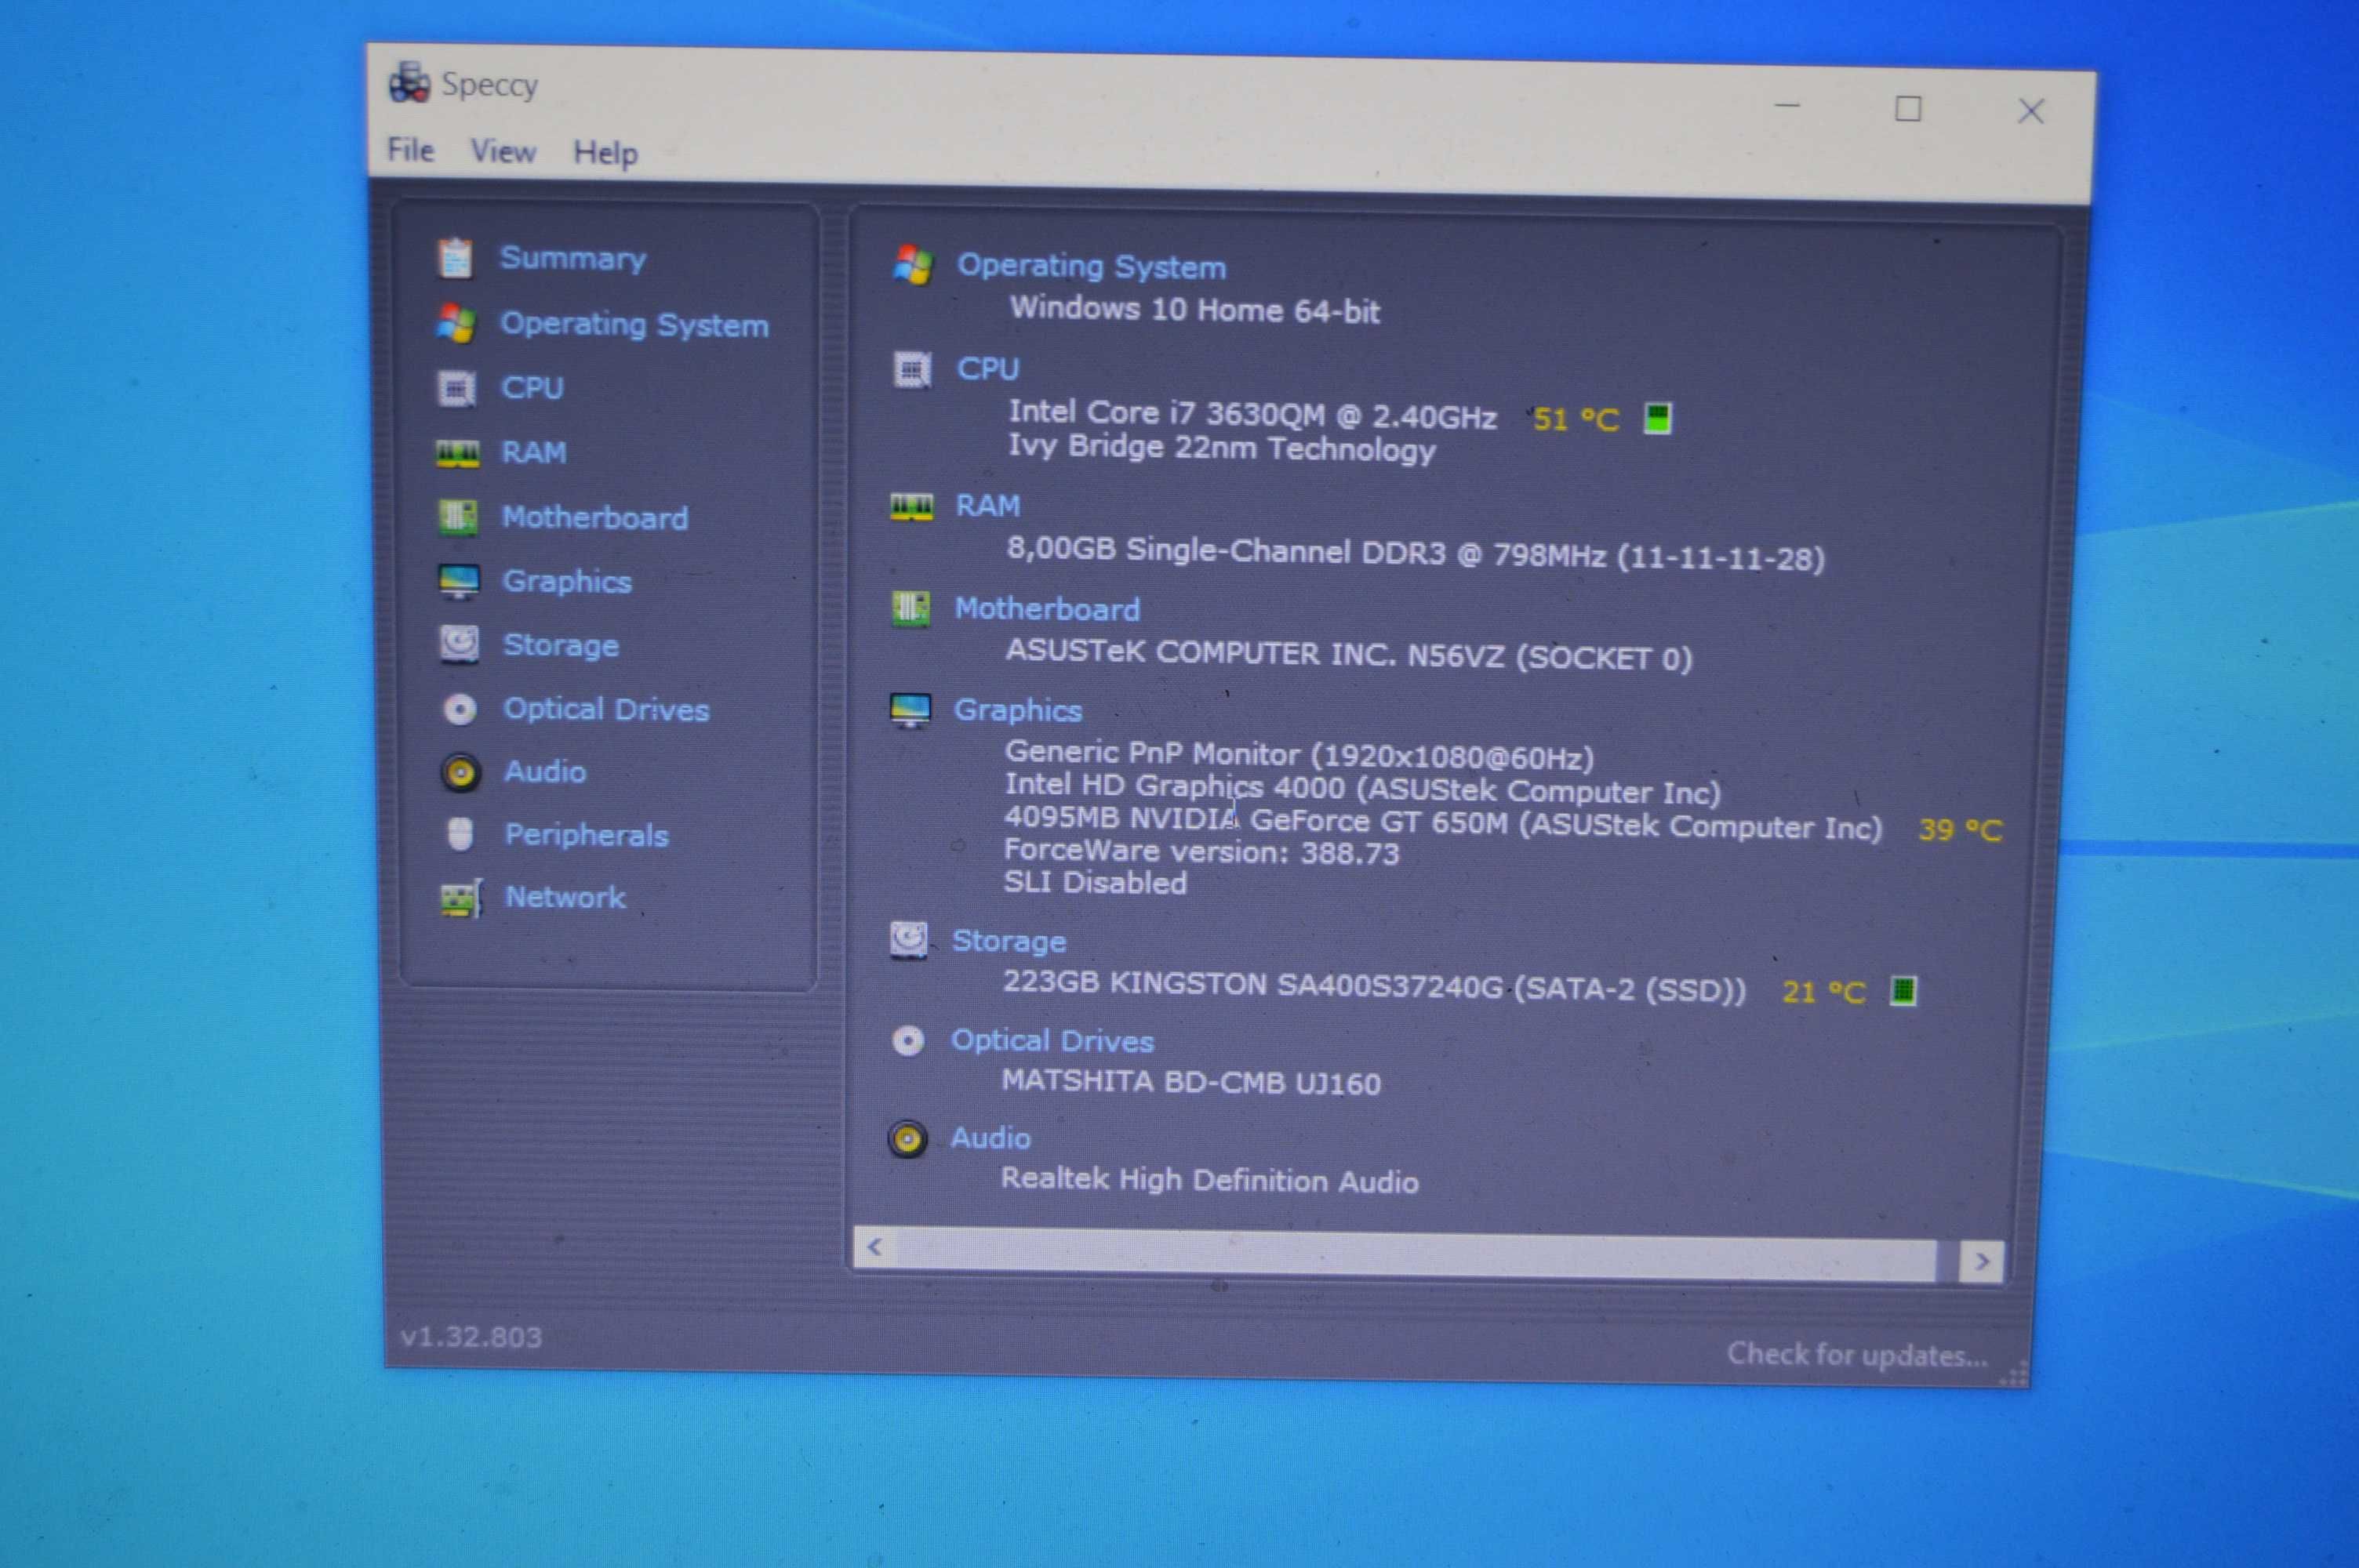The width and height of the screenshot is (2359, 1568).
Task: Open the RAM section from sidebar
Action: pyautogui.click(x=534, y=453)
